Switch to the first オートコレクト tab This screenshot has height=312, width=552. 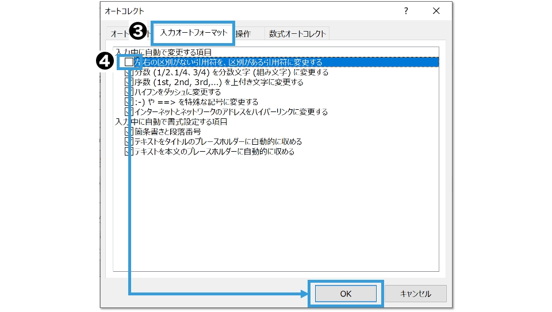[119, 33]
